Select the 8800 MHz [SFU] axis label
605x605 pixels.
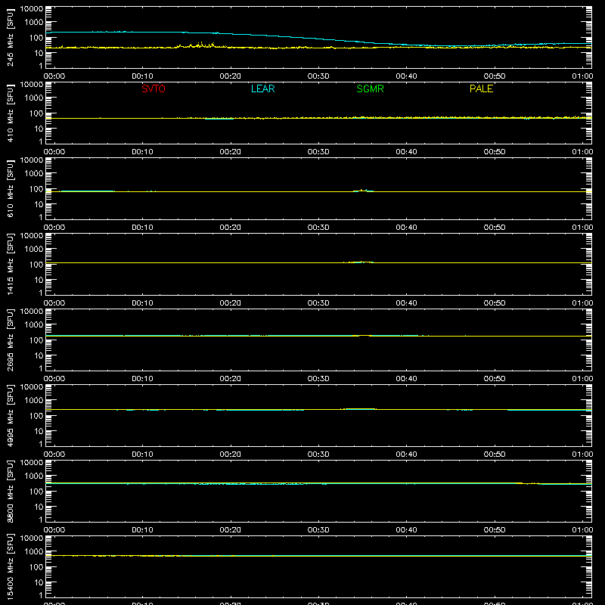[x=10, y=491]
